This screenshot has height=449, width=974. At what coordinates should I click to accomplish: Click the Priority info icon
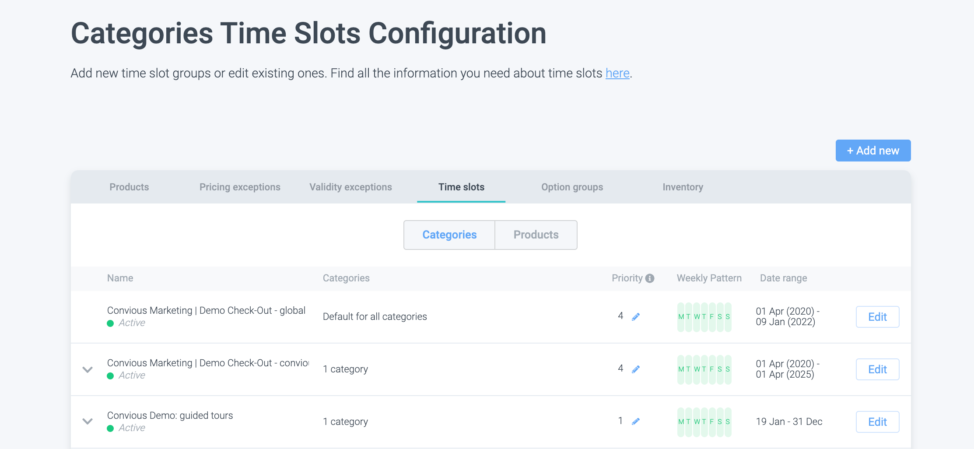650,278
